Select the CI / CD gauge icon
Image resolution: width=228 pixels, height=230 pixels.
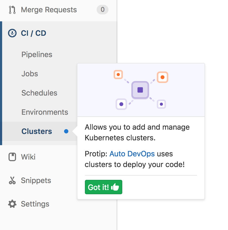tap(12, 33)
